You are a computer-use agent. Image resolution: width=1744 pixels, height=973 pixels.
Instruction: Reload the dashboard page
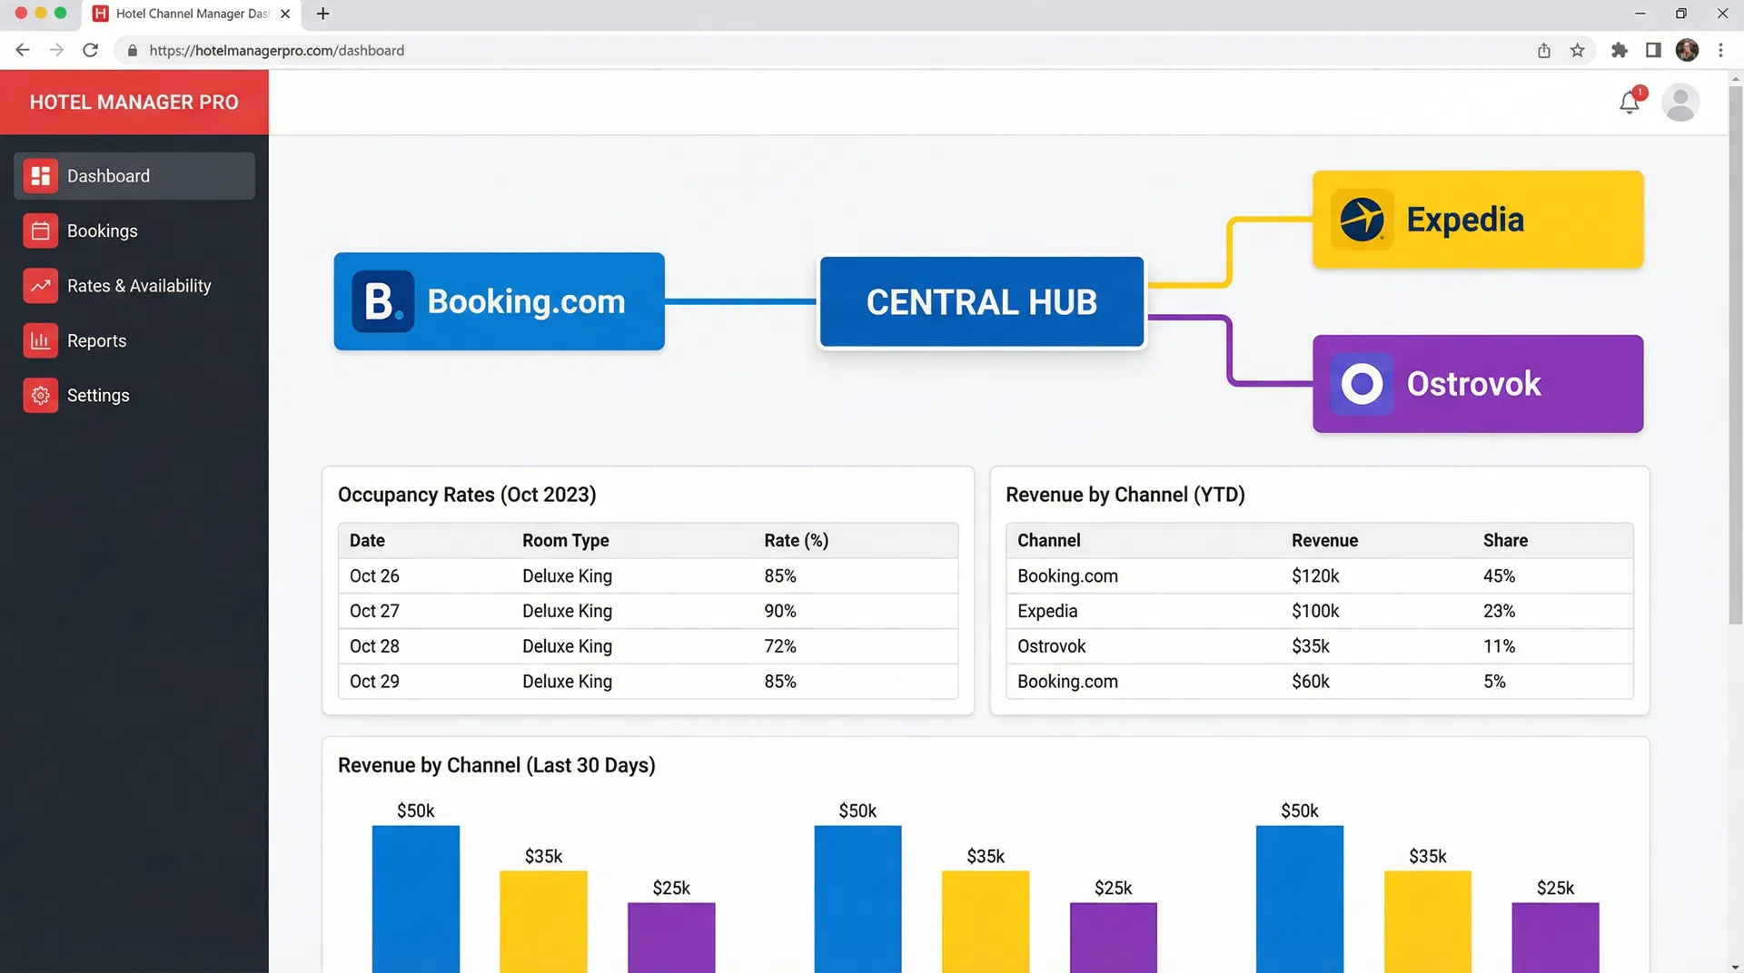90,51
